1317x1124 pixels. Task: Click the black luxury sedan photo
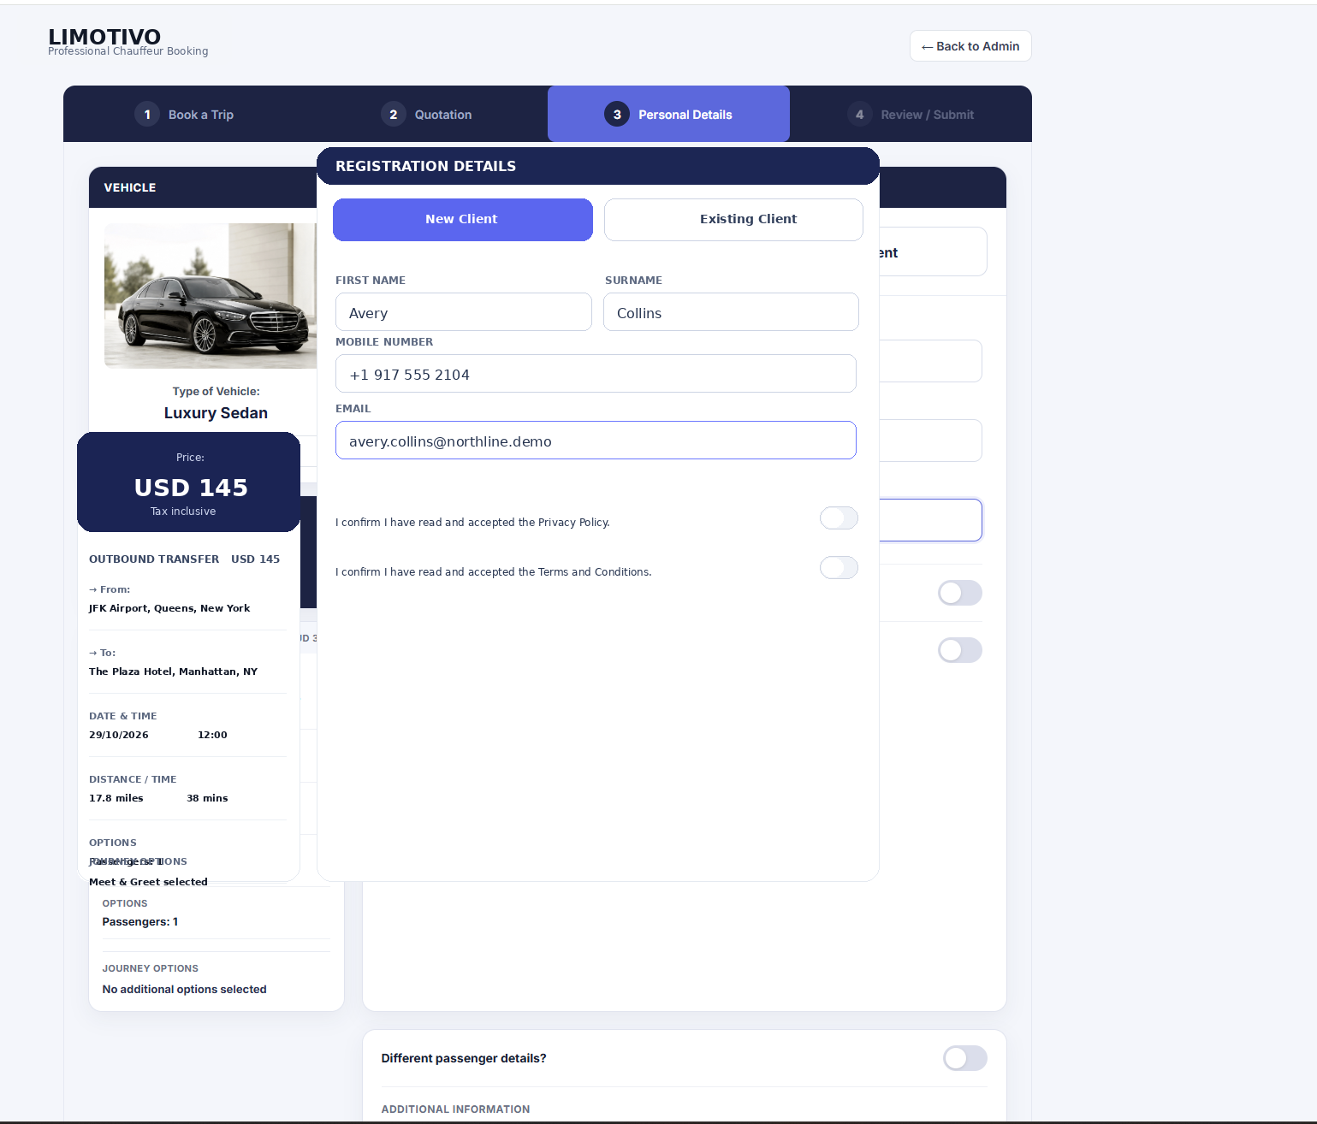[x=211, y=296]
